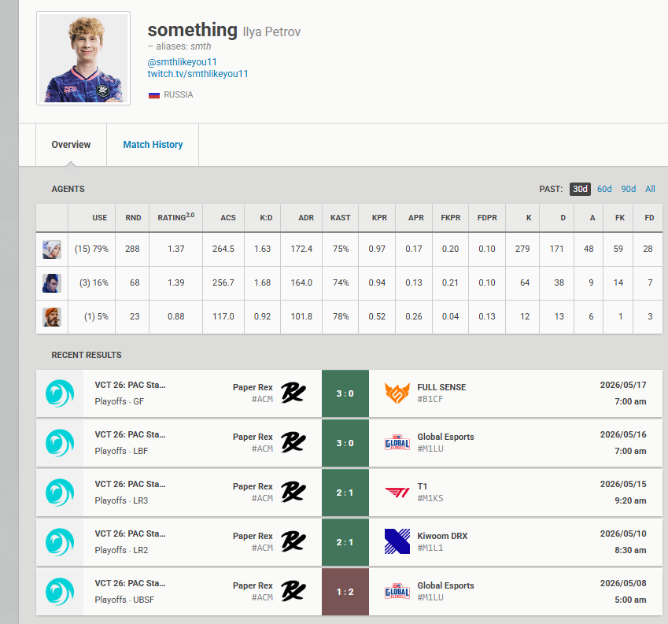668x624 pixels.
Task: Click the Playoffs - UBSF event label
Action: [124, 600]
